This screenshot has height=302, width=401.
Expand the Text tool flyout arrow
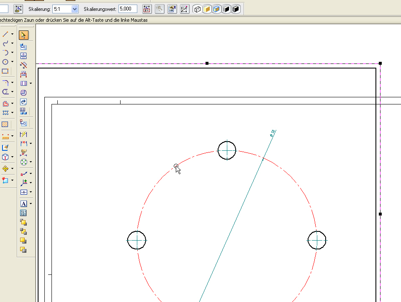tap(31, 204)
